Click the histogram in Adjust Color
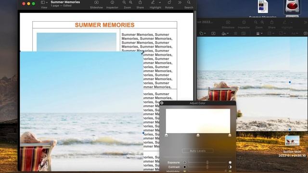 pyautogui.click(x=198, y=121)
